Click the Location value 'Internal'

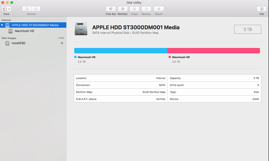(161, 78)
